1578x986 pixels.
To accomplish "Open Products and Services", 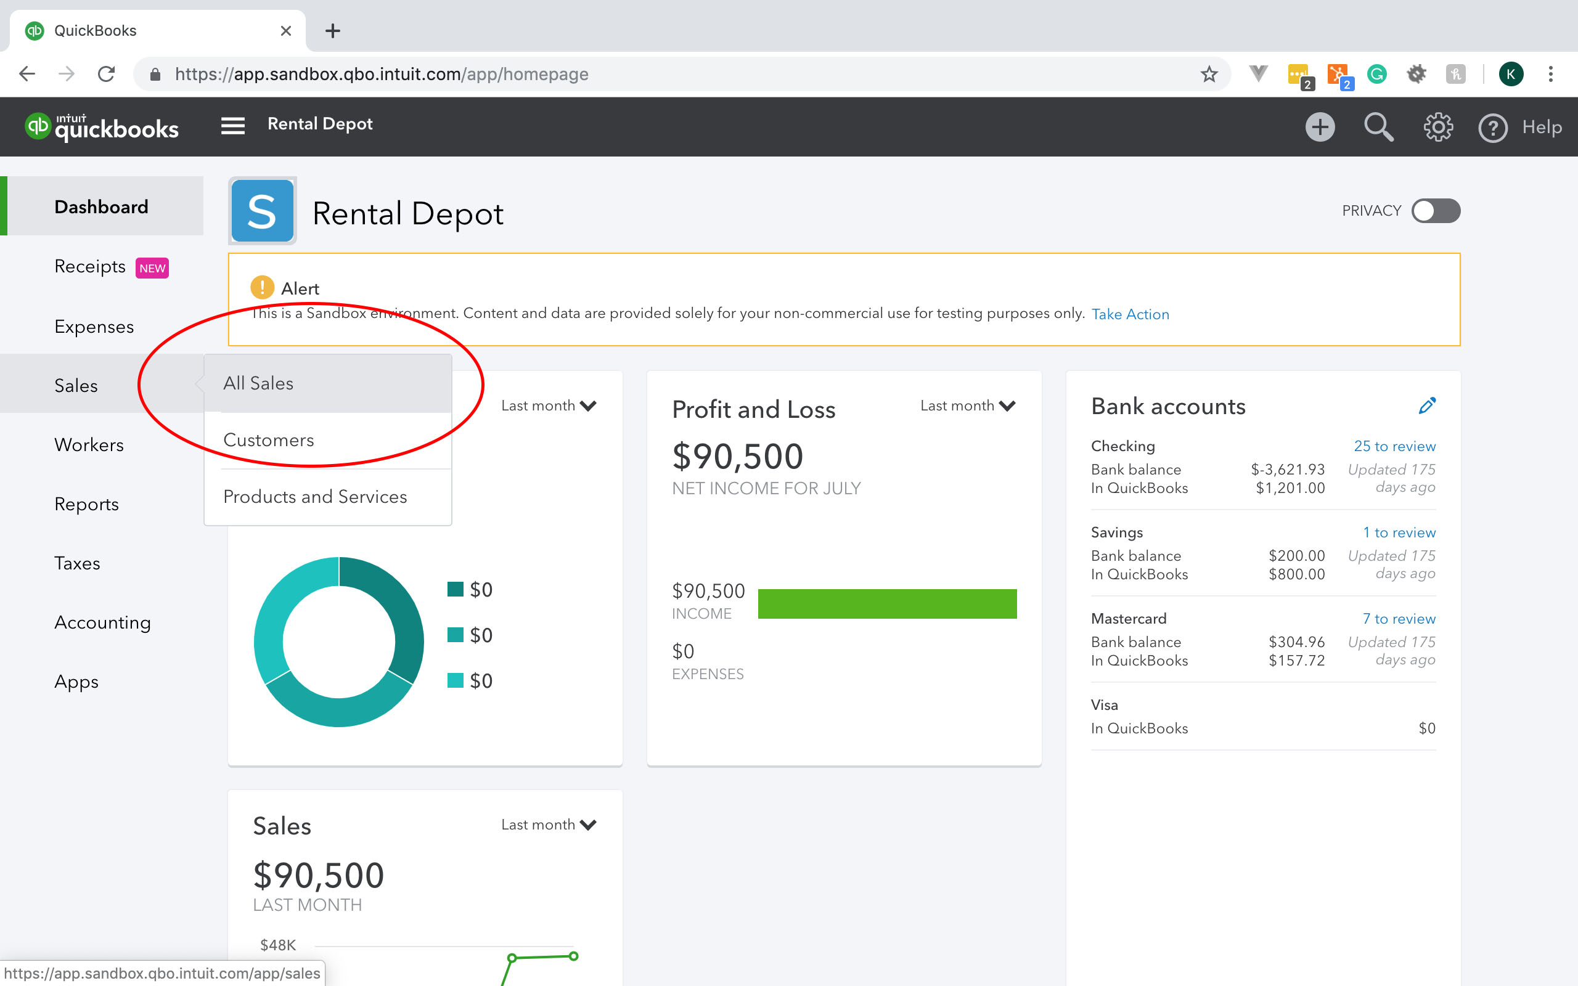I will tap(315, 496).
